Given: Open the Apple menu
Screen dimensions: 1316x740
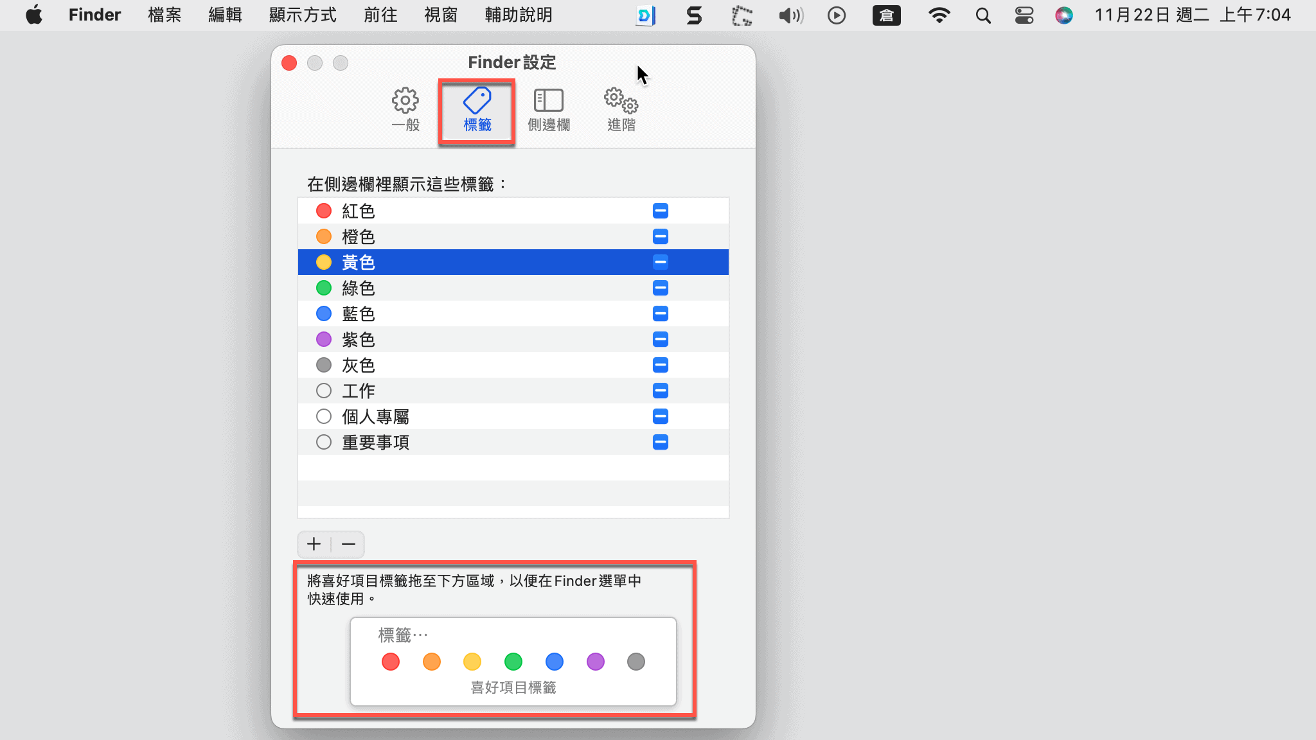Looking at the screenshot, I should (34, 15).
